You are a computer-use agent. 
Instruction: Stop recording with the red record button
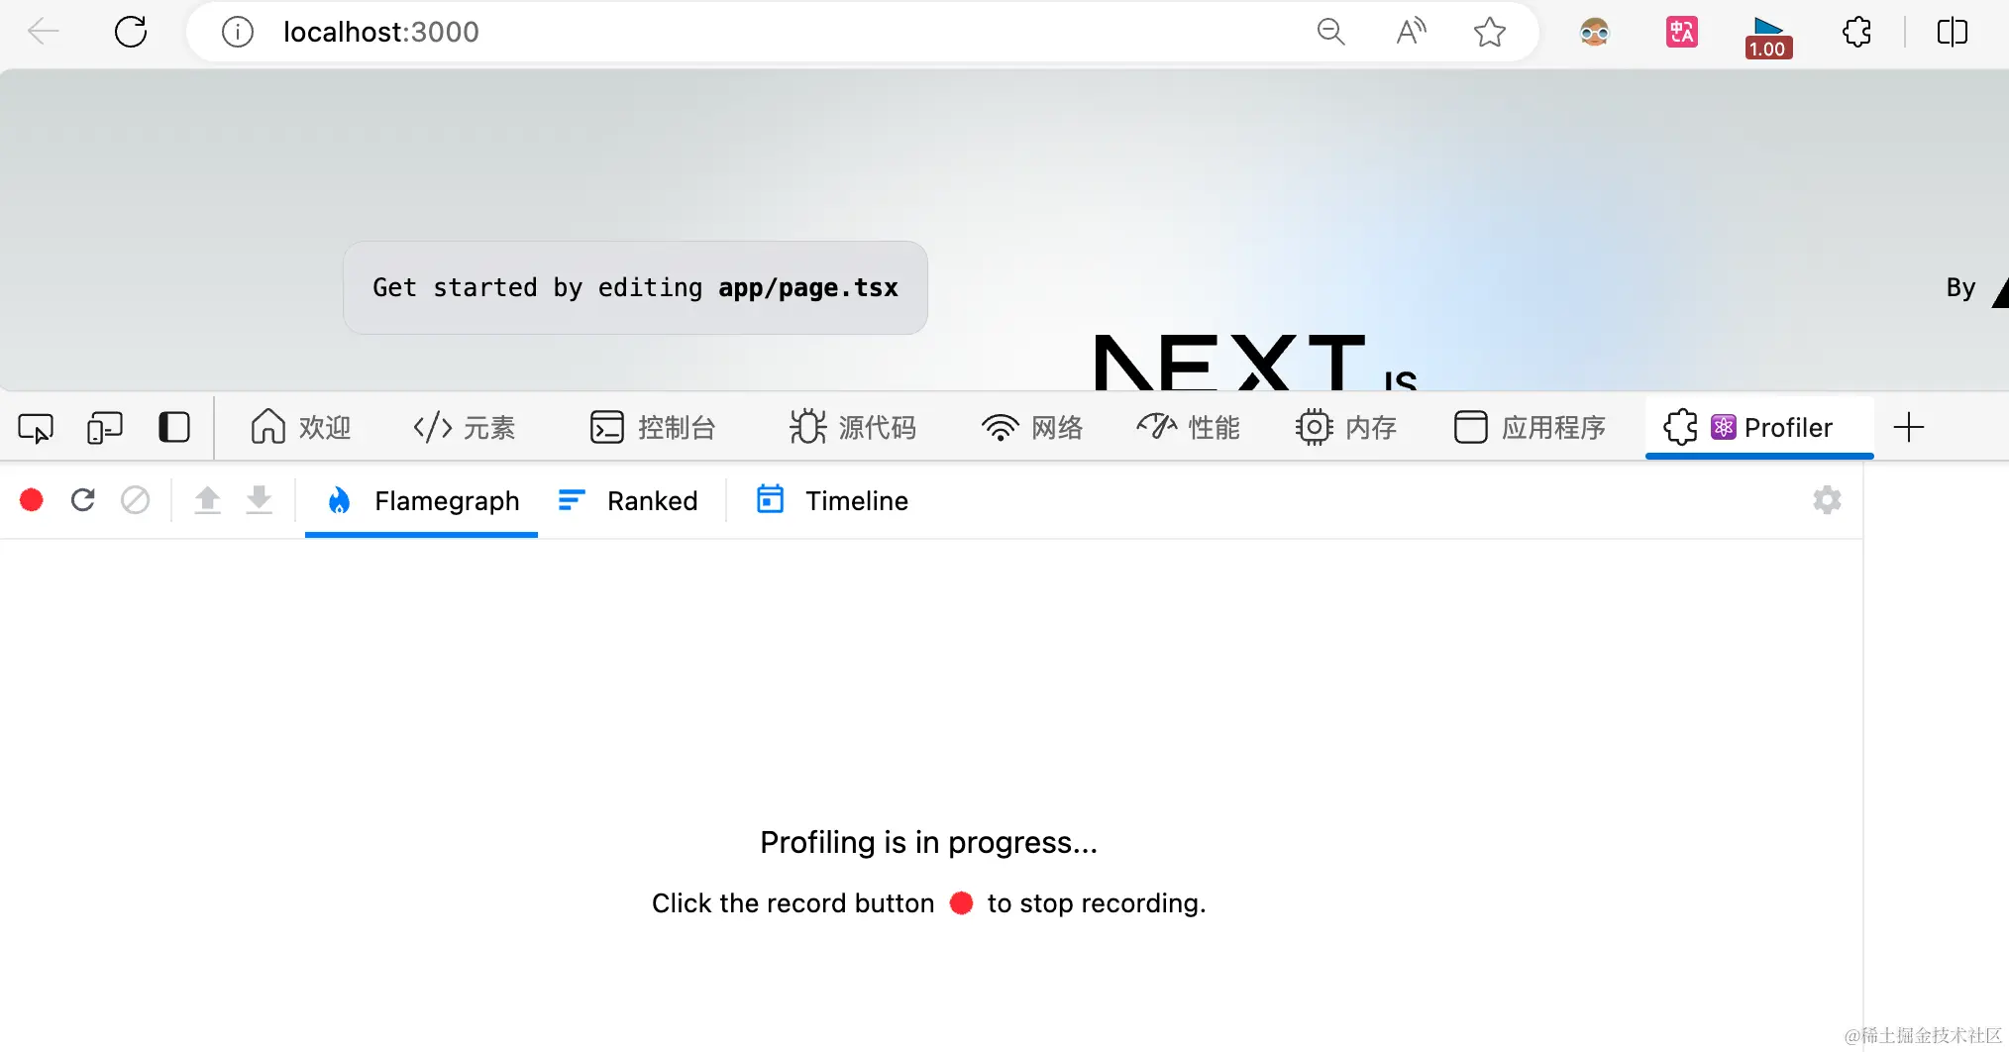30,500
